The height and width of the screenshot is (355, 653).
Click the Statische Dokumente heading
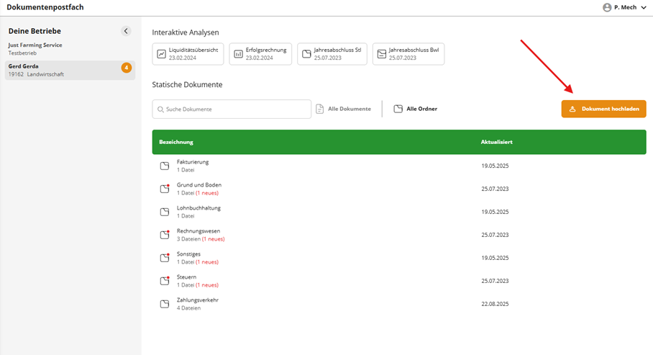point(187,85)
